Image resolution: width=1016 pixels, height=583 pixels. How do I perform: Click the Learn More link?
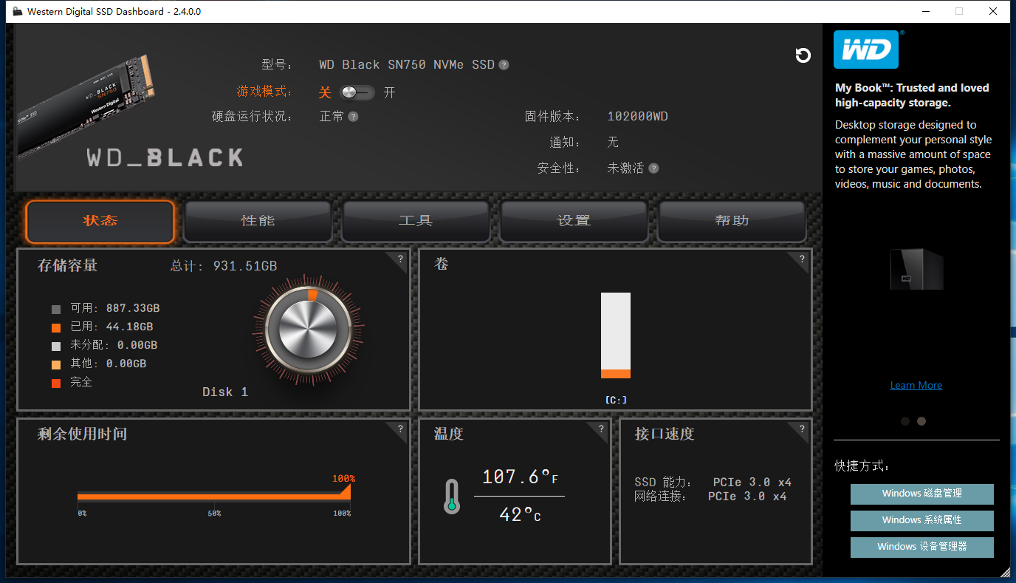point(916,385)
